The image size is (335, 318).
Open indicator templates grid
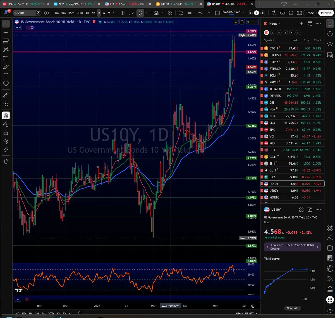pyautogui.click(x=170, y=13)
